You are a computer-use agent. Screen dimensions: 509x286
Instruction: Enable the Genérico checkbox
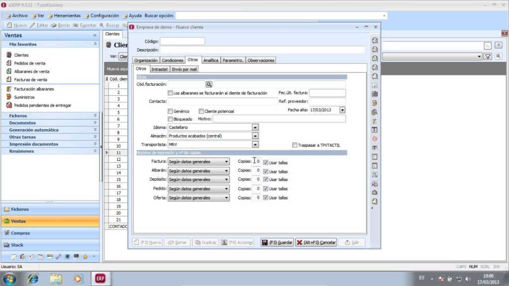pyautogui.click(x=170, y=111)
